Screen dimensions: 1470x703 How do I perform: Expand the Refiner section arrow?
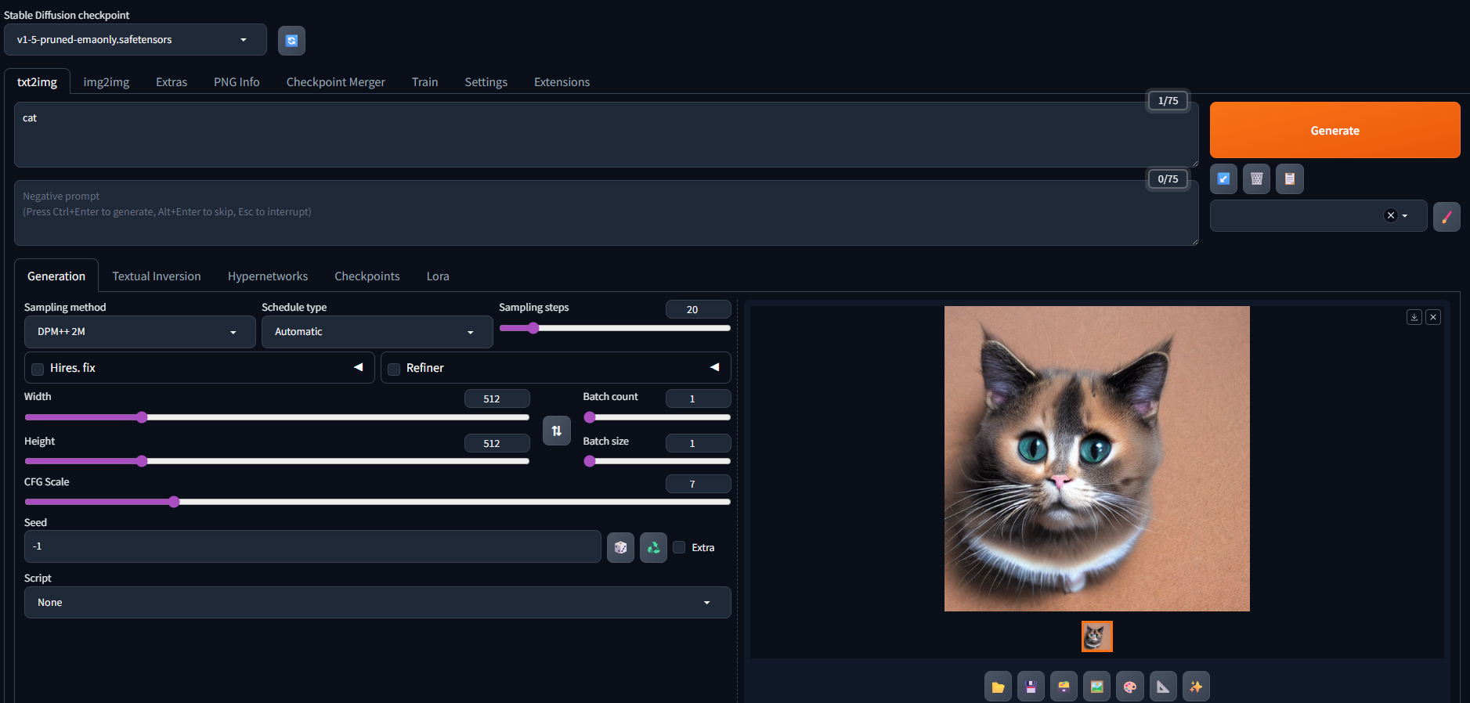[x=715, y=367]
